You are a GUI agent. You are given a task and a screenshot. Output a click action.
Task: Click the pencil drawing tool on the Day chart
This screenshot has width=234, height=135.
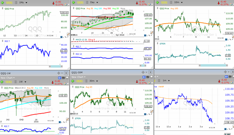click(x=152, y=32)
